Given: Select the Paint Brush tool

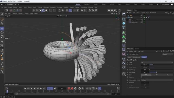Looking at the screenshot, I should (2, 63).
